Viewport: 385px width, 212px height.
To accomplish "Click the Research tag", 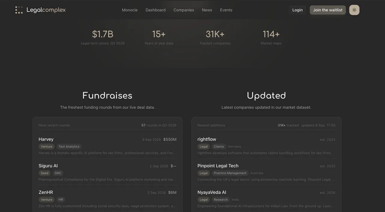I will click(221, 199).
